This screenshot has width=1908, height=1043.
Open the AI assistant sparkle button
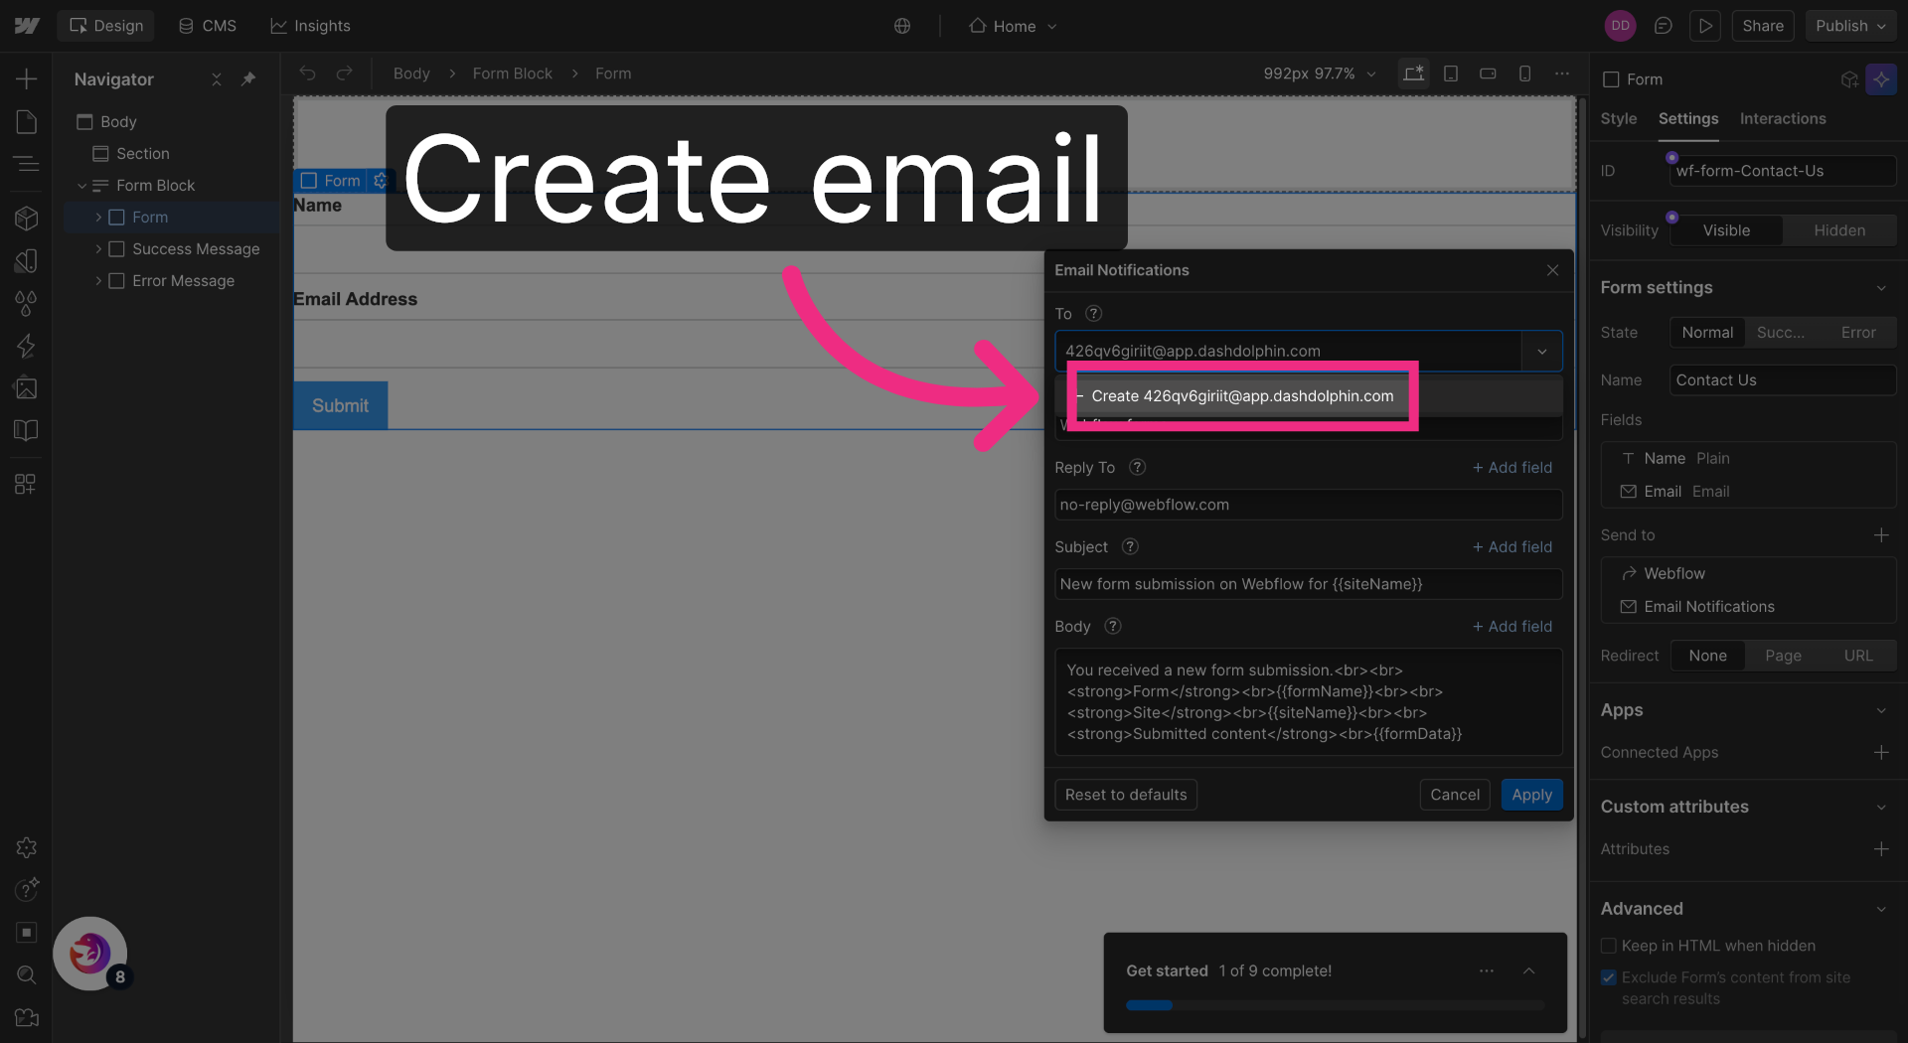[x=1881, y=79]
